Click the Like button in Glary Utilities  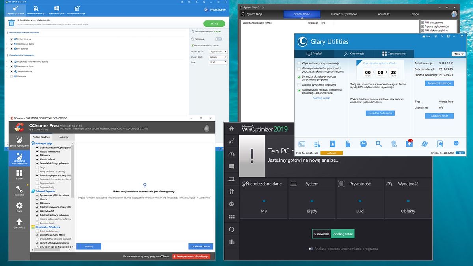426,36
